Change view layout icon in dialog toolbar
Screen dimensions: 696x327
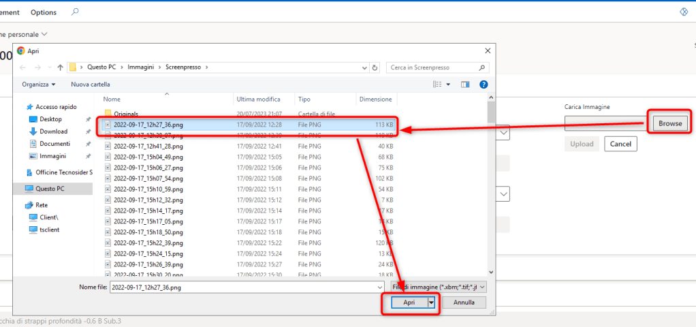(x=438, y=84)
